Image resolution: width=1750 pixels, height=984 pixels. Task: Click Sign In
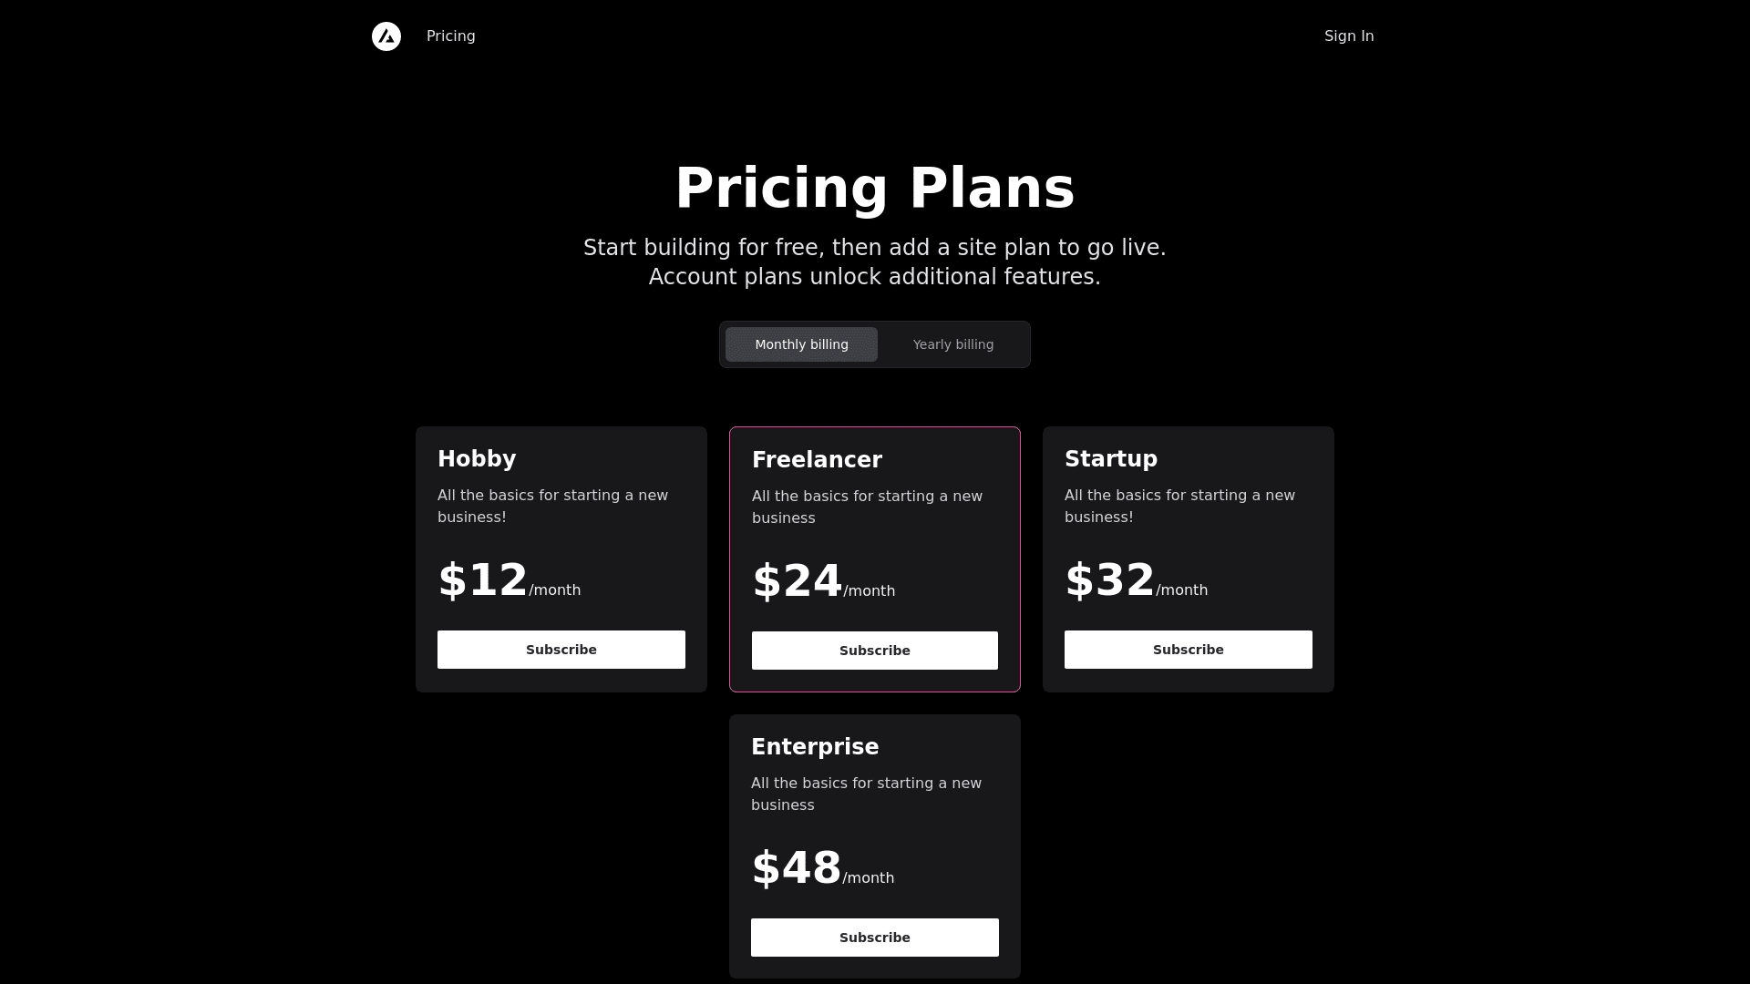(1348, 36)
